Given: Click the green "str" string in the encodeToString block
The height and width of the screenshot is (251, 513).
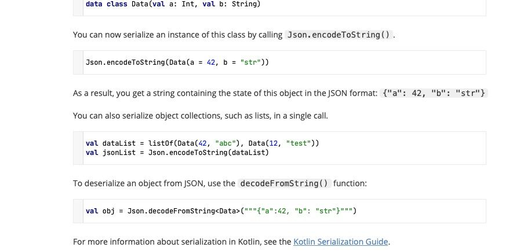Looking at the screenshot, I should (x=250, y=62).
